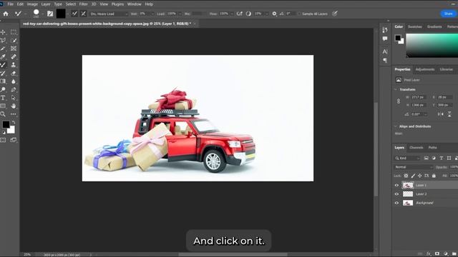Select the Hand tool

click(x=14, y=106)
